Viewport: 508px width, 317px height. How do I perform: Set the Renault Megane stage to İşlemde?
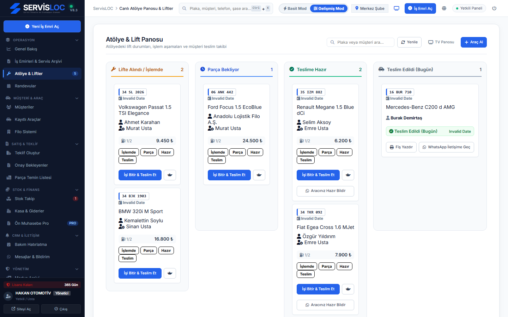307,153
